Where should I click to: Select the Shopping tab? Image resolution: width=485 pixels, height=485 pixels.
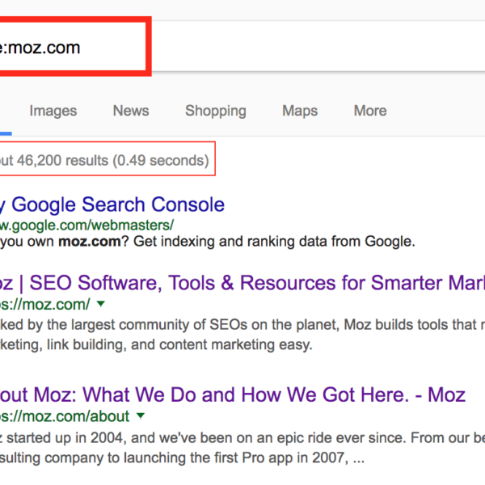point(215,111)
